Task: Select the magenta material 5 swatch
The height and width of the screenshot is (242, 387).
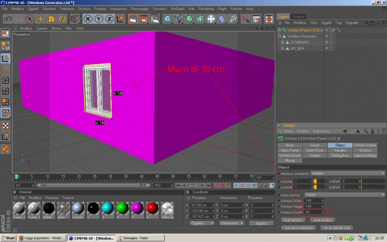Action: 138,208
